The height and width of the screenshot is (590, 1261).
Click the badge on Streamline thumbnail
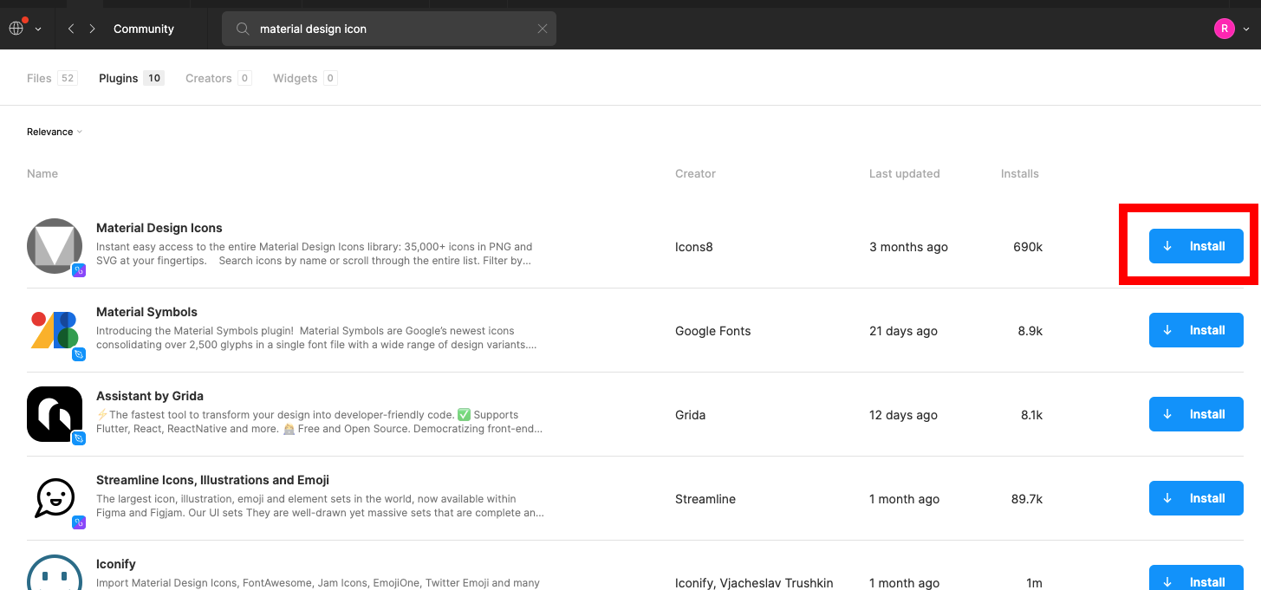tap(78, 522)
